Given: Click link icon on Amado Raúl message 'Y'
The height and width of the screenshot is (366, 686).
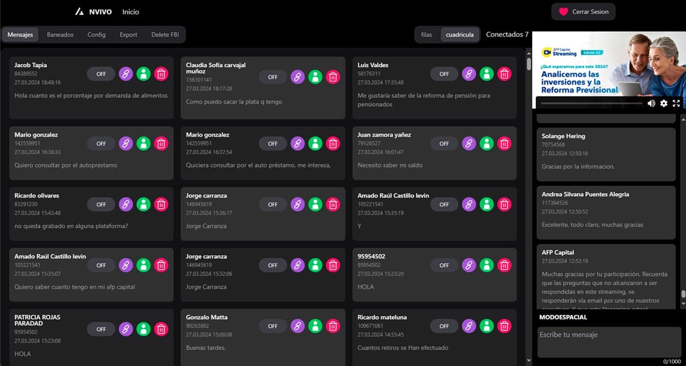Looking at the screenshot, I should coord(469,204).
